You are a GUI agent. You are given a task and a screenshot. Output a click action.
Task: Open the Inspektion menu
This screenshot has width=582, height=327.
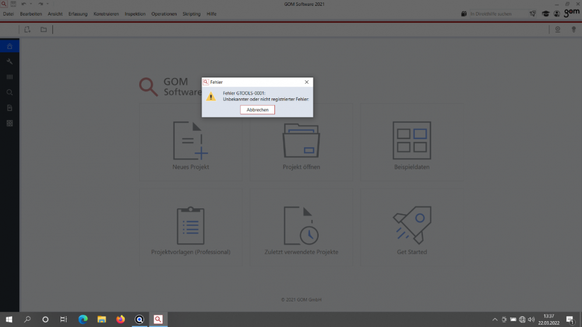tap(135, 14)
